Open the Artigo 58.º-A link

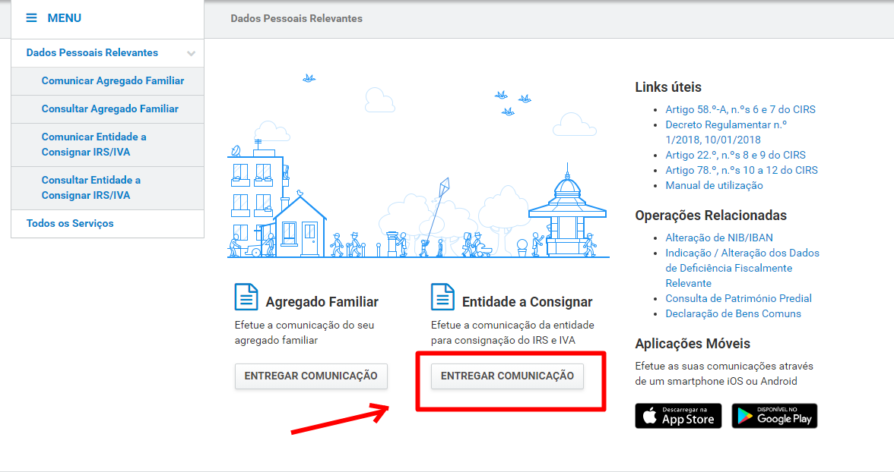pyautogui.click(x=740, y=109)
